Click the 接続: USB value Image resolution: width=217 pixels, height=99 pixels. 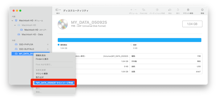199,67
